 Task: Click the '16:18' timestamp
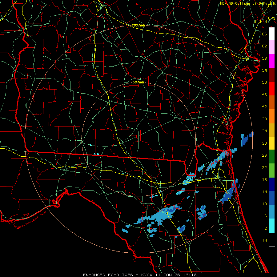click(191, 275)
